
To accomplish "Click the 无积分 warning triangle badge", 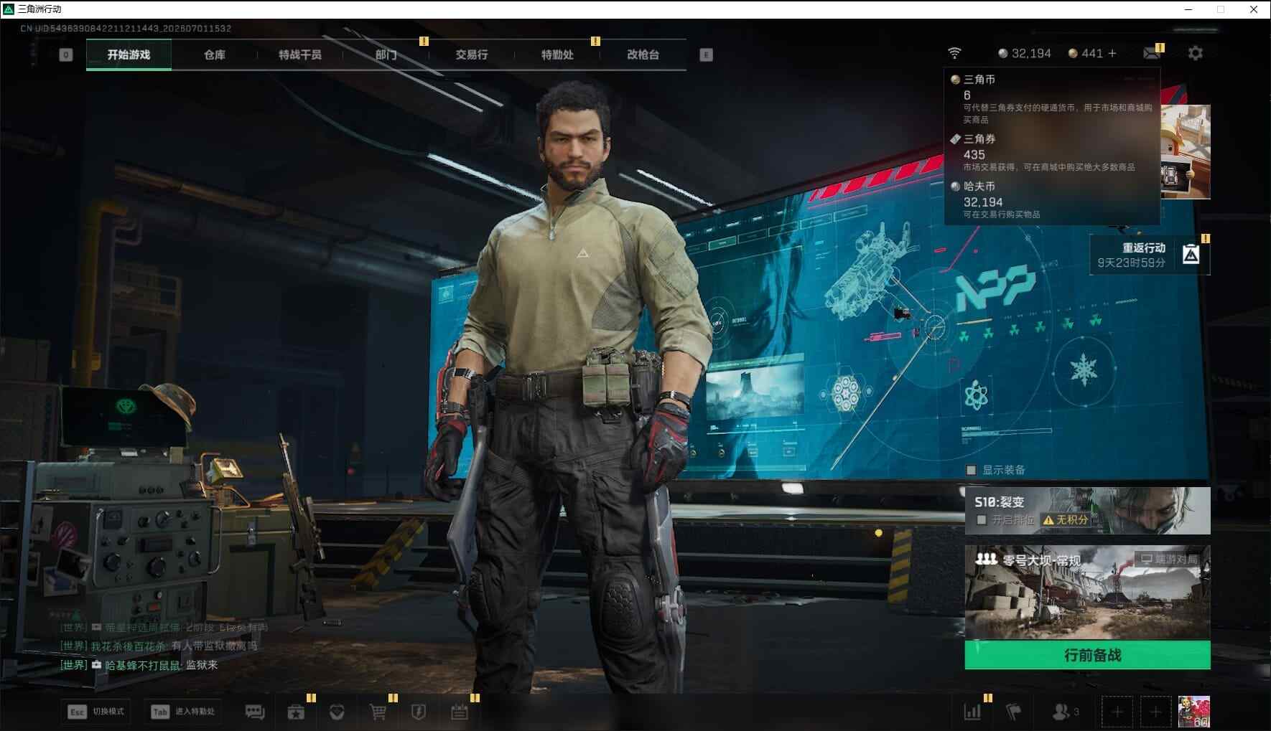I will pyautogui.click(x=1066, y=519).
